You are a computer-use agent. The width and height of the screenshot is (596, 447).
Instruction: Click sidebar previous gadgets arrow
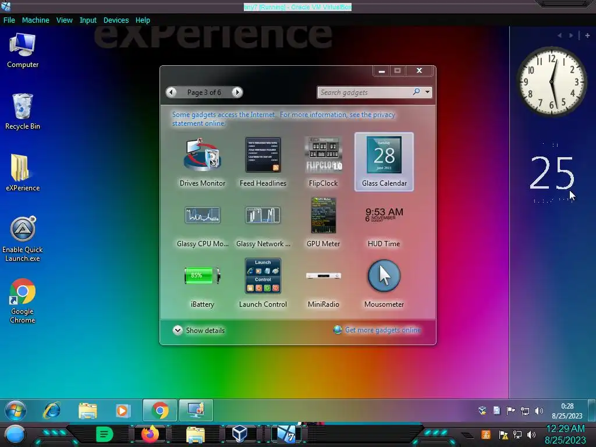[x=559, y=36]
